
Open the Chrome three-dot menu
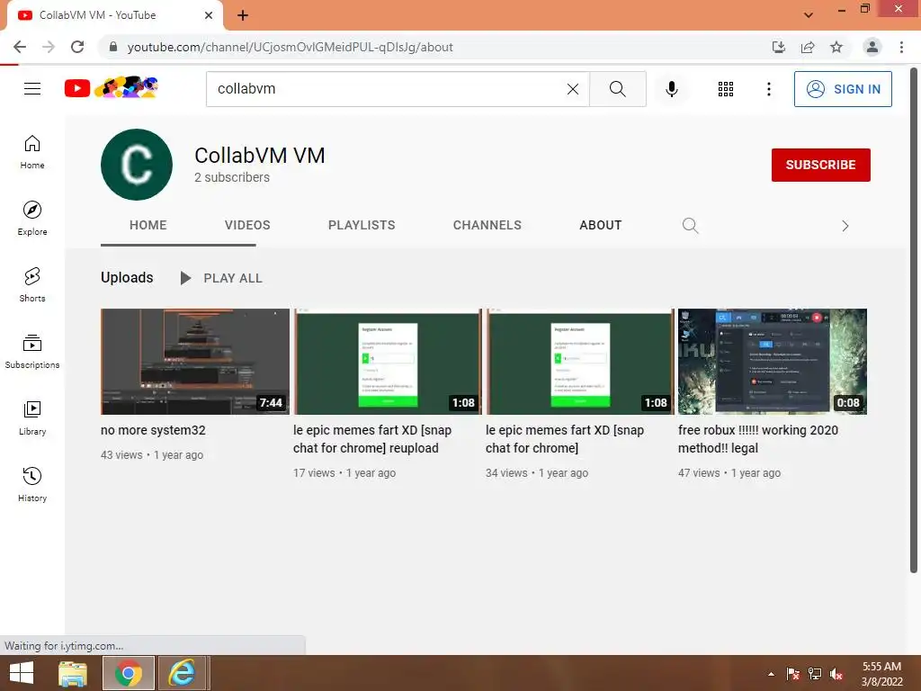click(x=901, y=47)
